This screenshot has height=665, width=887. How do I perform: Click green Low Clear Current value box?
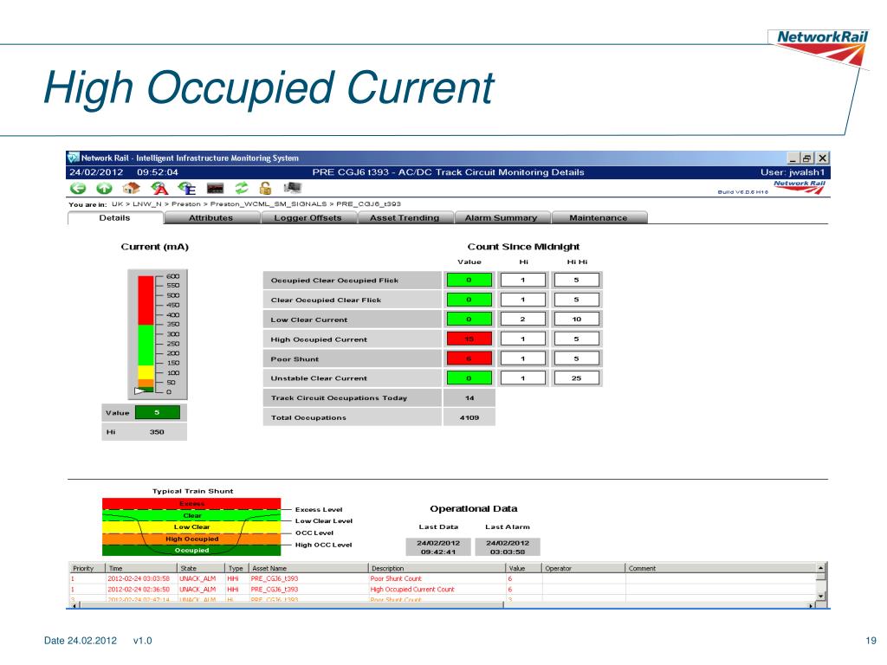point(469,319)
